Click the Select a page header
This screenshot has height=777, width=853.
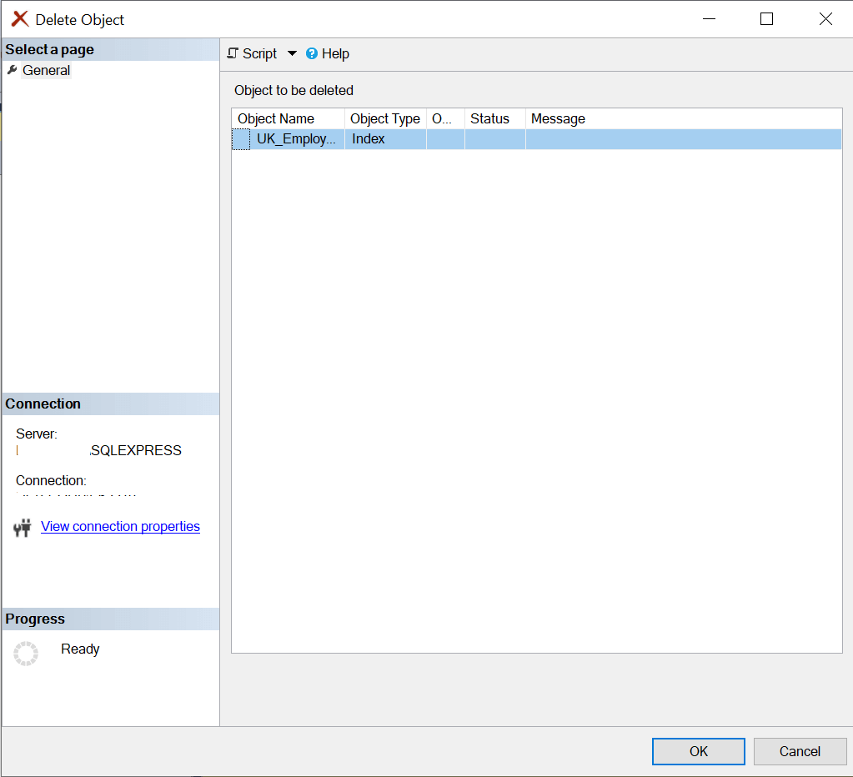(x=111, y=49)
